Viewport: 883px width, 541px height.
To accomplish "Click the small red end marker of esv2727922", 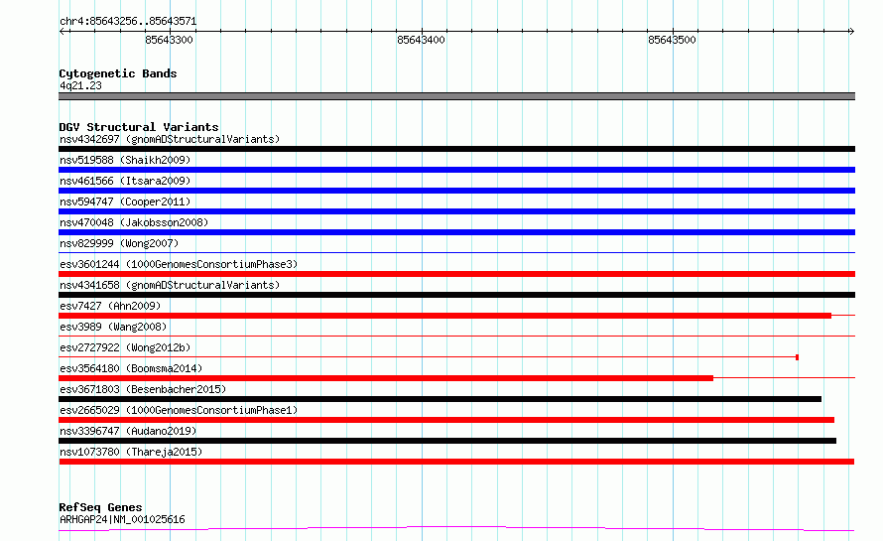I will click(798, 357).
